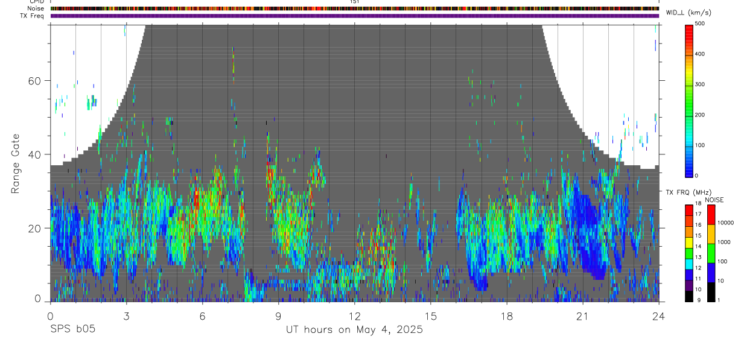Click the CPID value 151 at the top
Screen dimensions: 741x342
[355, 2]
